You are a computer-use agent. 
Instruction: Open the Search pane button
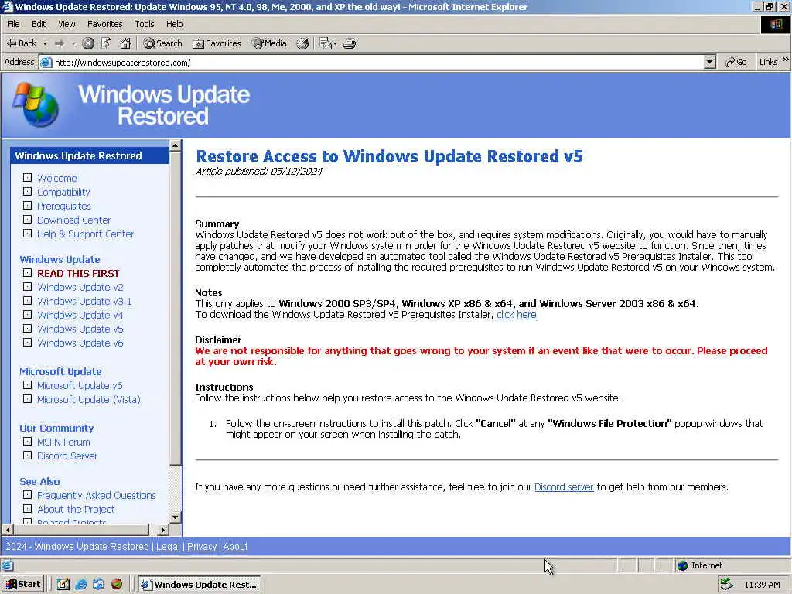pyautogui.click(x=162, y=43)
